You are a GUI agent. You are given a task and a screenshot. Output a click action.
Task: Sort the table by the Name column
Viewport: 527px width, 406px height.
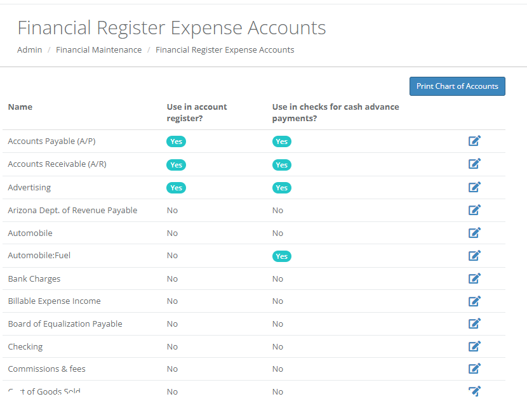coord(20,107)
